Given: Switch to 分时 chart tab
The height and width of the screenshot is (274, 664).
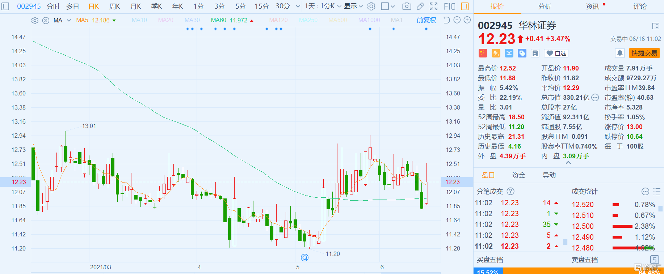Looking at the screenshot, I should [x=53, y=6].
